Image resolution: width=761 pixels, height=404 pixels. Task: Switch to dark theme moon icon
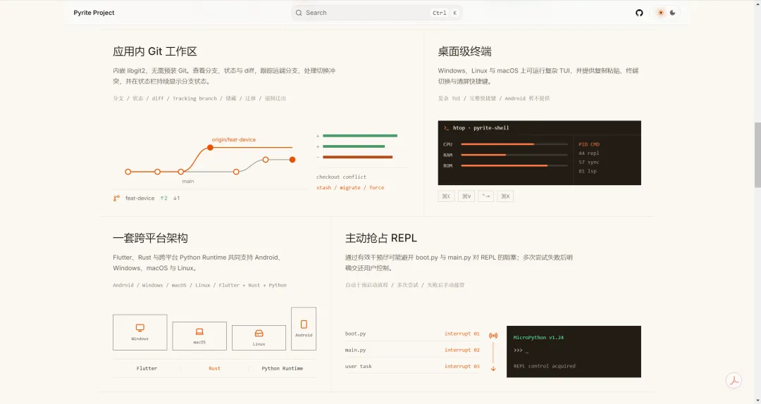tap(673, 13)
